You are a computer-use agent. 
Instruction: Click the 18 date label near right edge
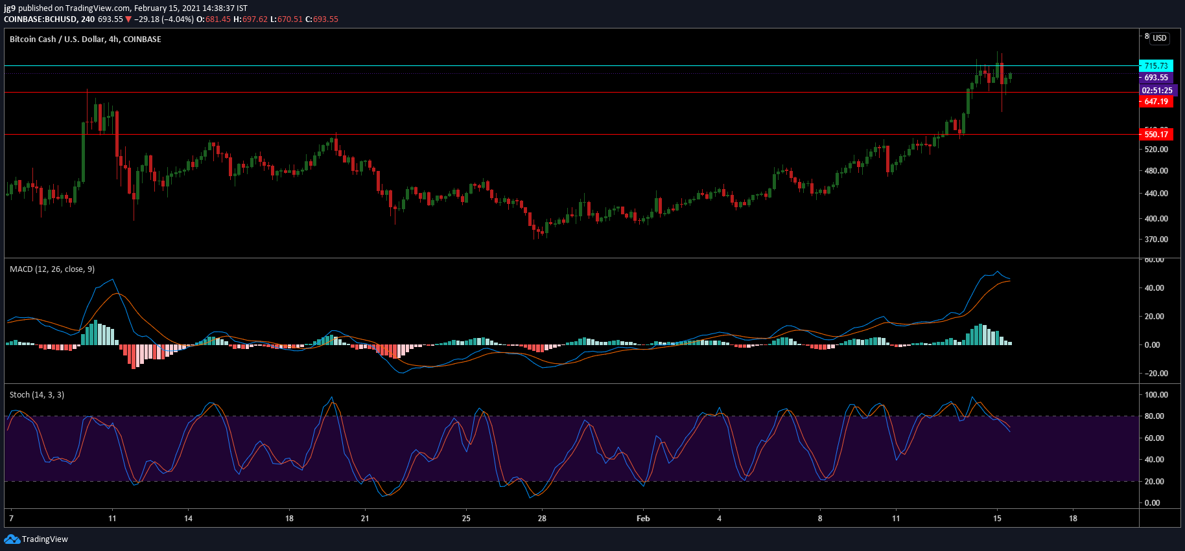1073,519
